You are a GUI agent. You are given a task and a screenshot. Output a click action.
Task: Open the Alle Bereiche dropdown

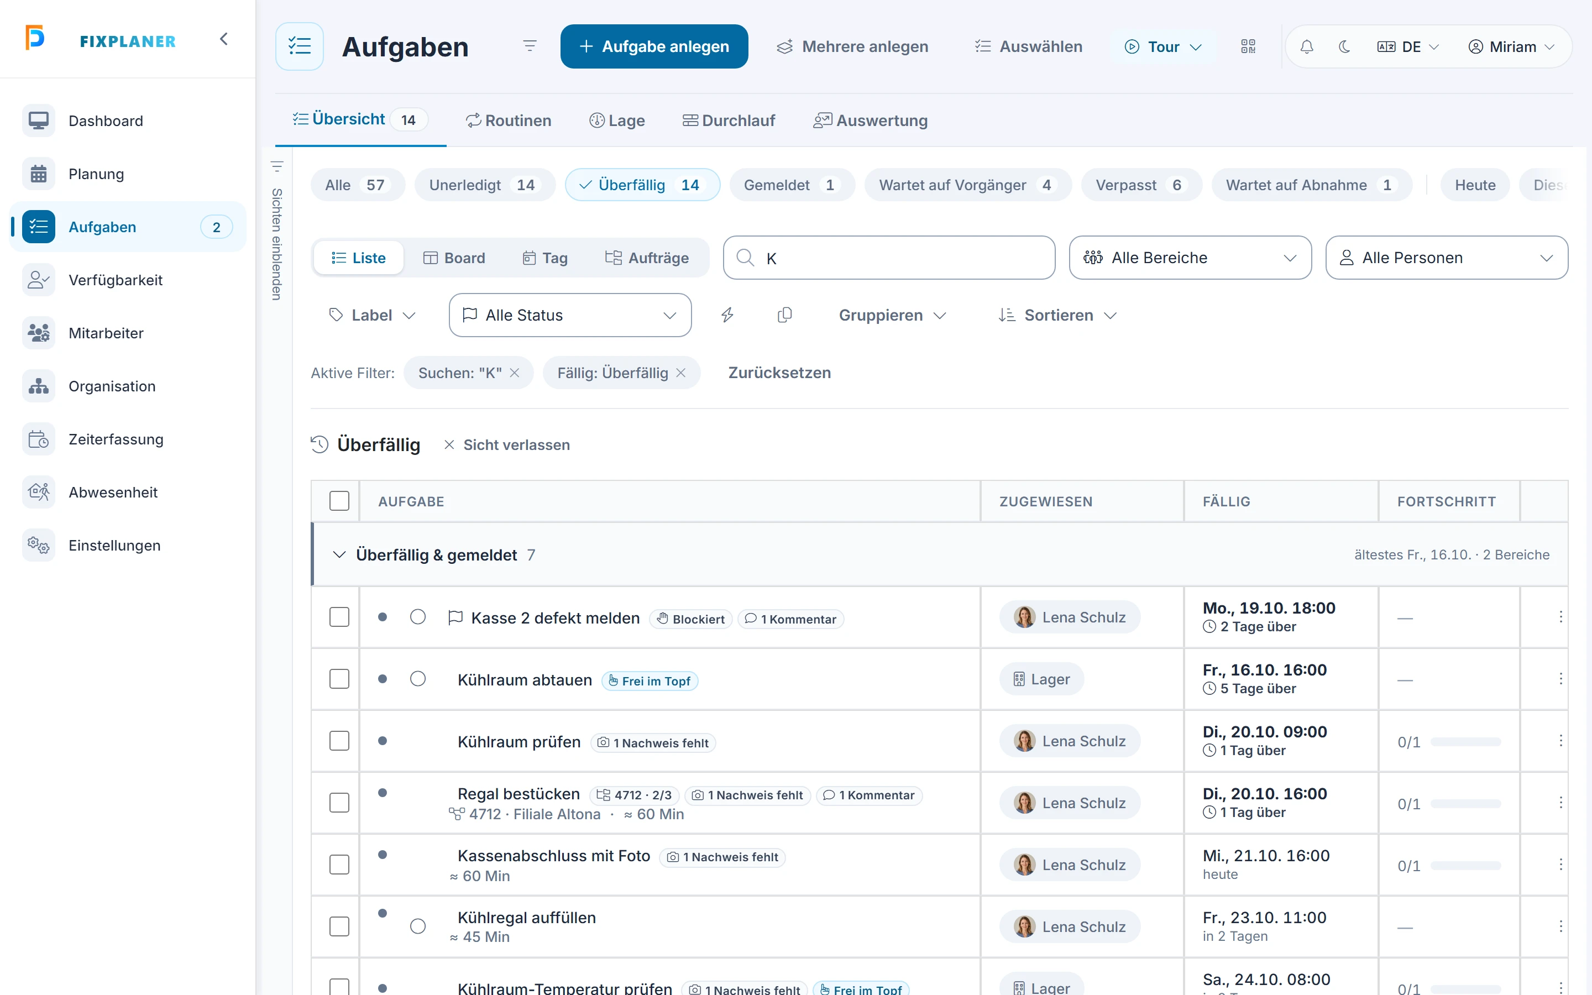tap(1190, 258)
